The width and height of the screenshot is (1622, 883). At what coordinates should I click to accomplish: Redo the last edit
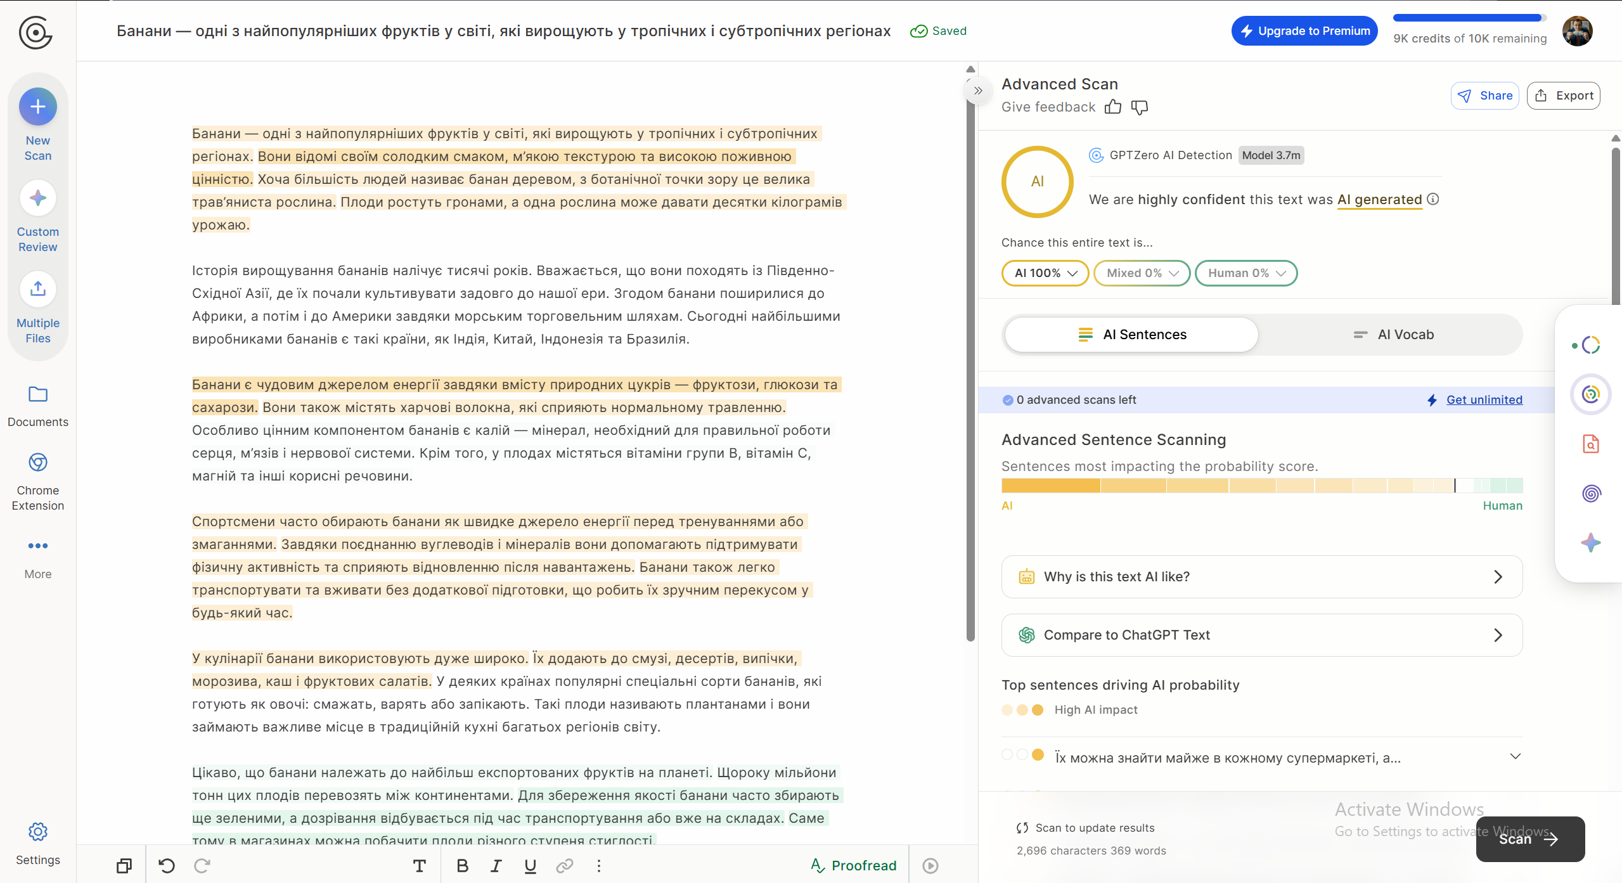[x=202, y=866]
